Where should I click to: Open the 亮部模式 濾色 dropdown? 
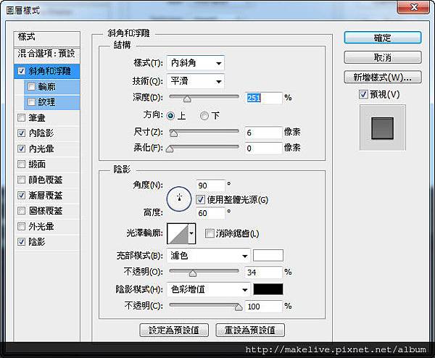208,256
